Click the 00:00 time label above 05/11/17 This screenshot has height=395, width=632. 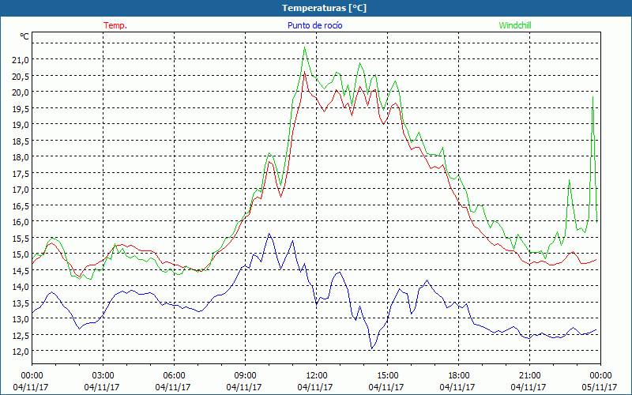click(x=600, y=374)
